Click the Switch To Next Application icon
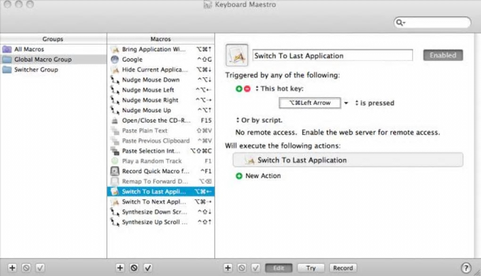 [115, 202]
